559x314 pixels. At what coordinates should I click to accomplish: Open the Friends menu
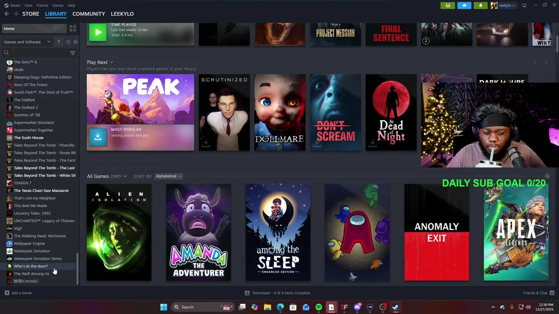(x=42, y=5)
